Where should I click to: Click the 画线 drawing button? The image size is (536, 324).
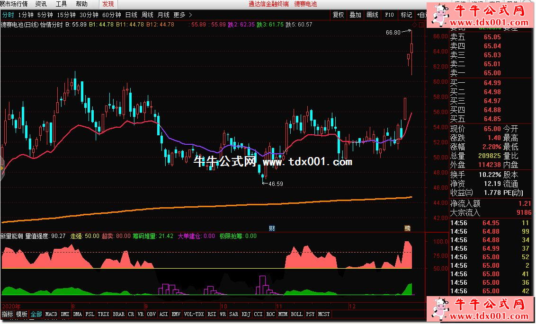point(373,15)
